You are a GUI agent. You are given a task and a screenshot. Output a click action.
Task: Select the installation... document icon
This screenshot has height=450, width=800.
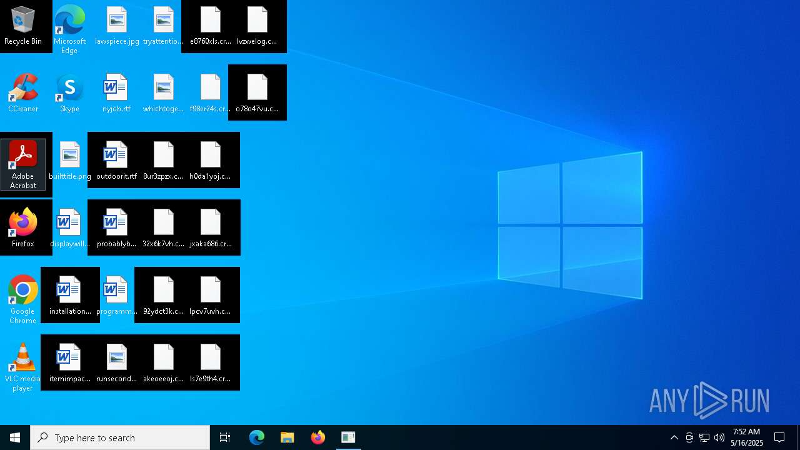click(x=69, y=296)
